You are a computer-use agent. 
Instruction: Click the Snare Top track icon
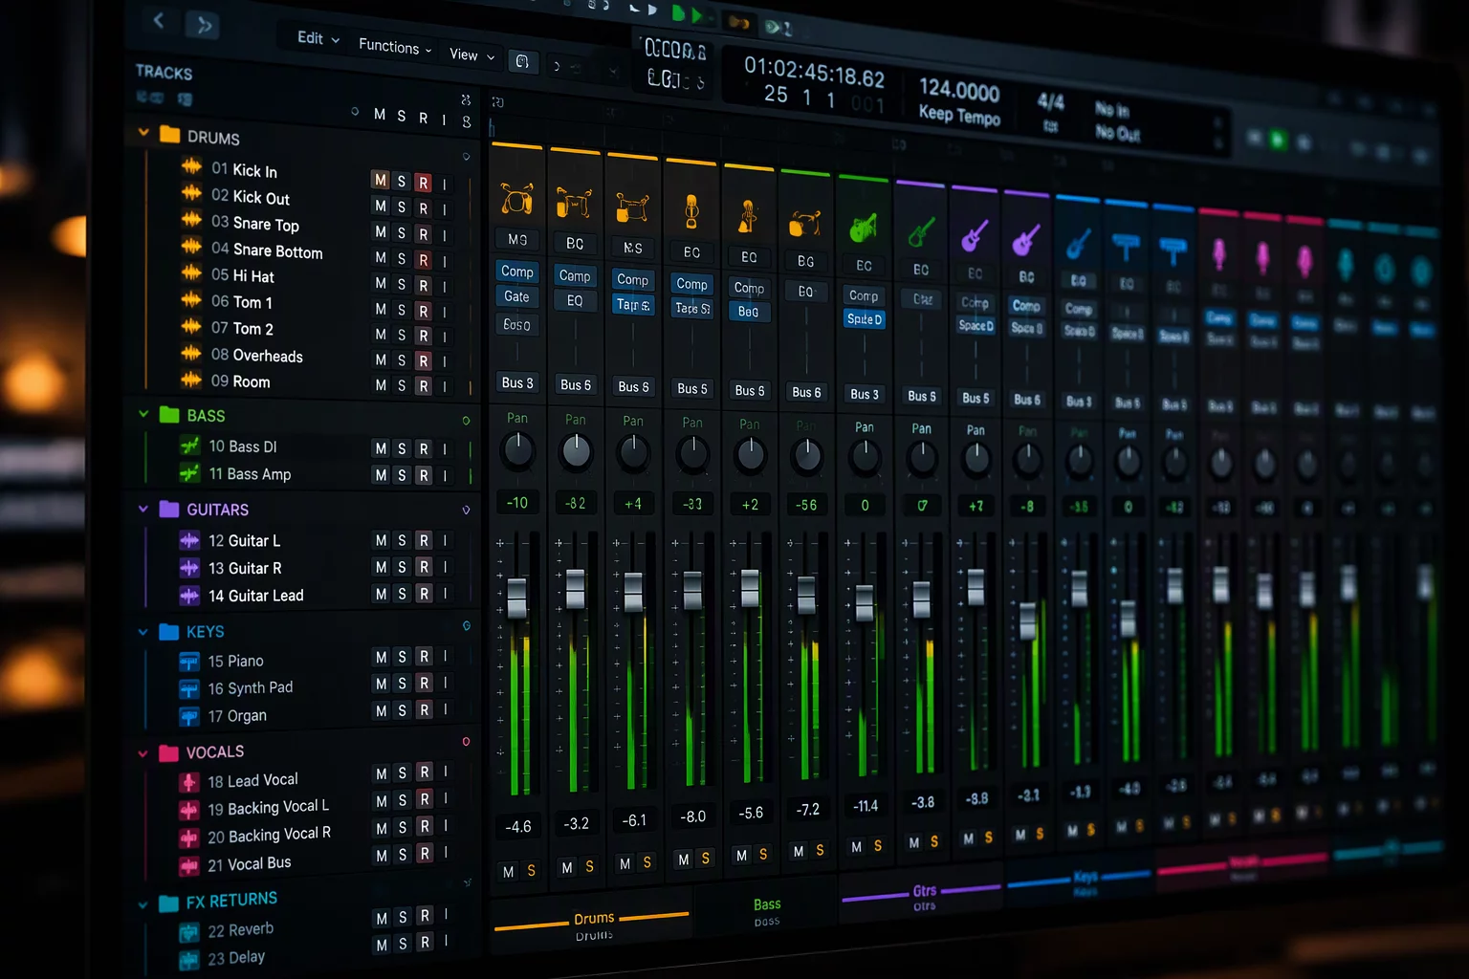(191, 220)
